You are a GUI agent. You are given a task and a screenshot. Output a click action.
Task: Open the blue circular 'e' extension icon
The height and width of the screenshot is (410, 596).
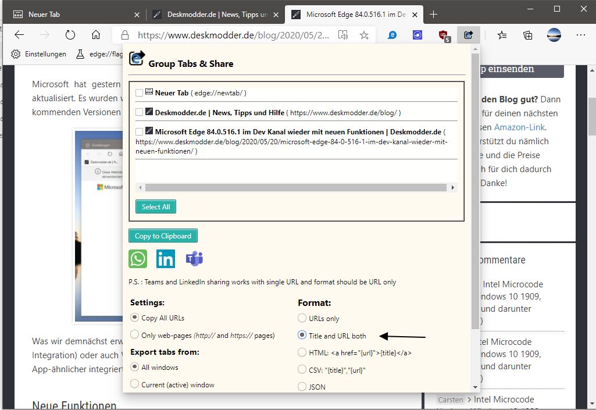[392, 35]
